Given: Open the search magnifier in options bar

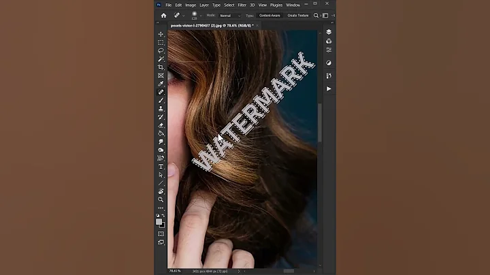Looking at the screenshot, I should [316, 15].
